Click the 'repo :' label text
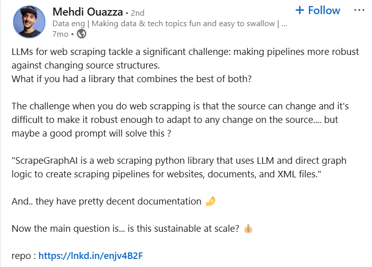Screen dimensions: 372x267 coord(24,256)
